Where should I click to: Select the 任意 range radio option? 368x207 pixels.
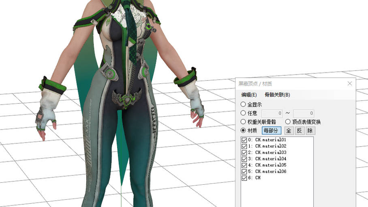point(244,113)
